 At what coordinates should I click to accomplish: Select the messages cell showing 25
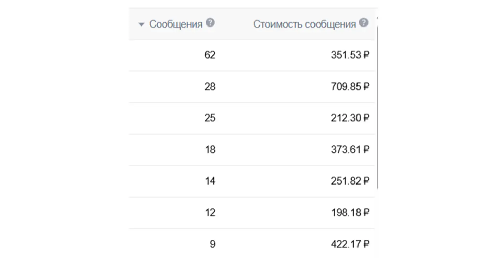point(210,118)
